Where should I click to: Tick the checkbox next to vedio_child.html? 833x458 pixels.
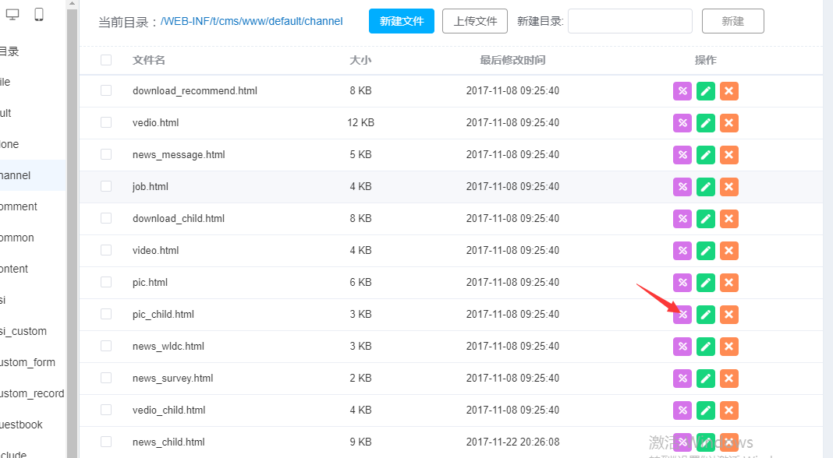[106, 410]
